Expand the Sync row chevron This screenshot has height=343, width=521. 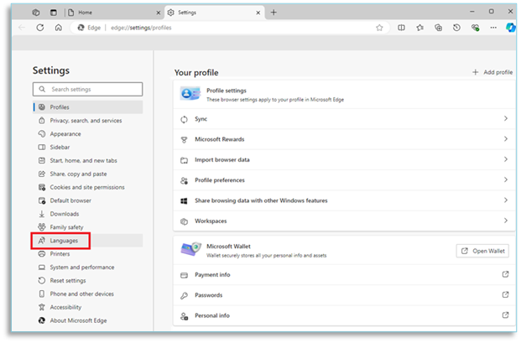pyautogui.click(x=506, y=118)
